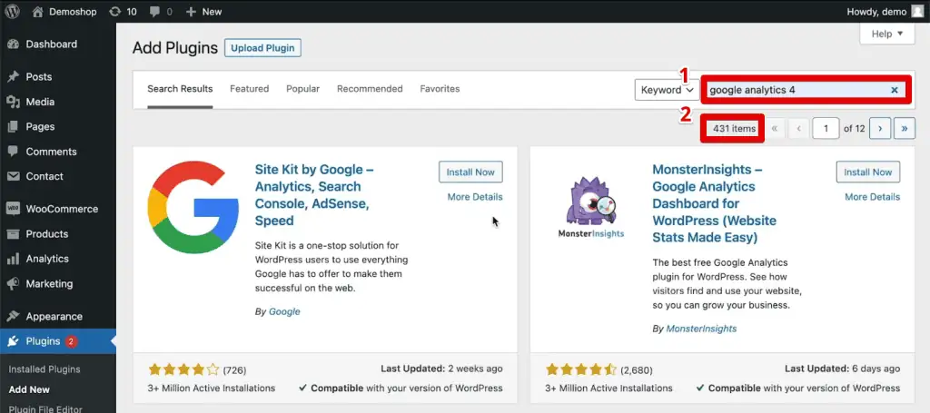This screenshot has width=930, height=413.
Task: Click the current page number field
Action: coord(826,129)
